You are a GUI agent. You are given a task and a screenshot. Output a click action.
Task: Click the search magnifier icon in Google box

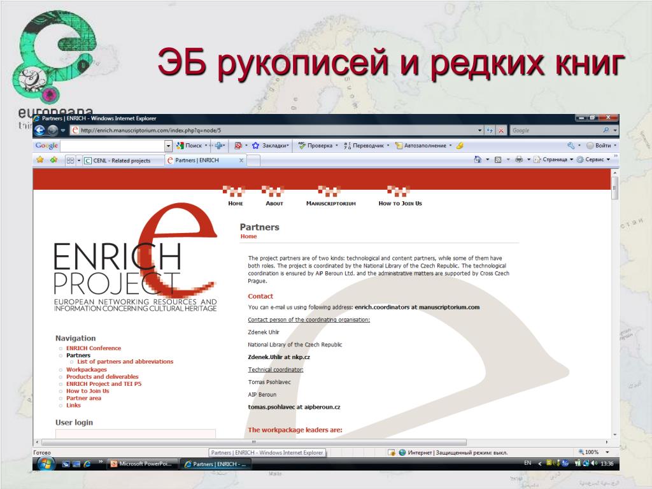point(606,130)
